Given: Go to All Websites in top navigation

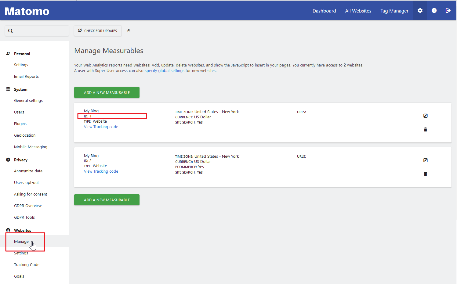Looking at the screenshot, I should point(358,11).
